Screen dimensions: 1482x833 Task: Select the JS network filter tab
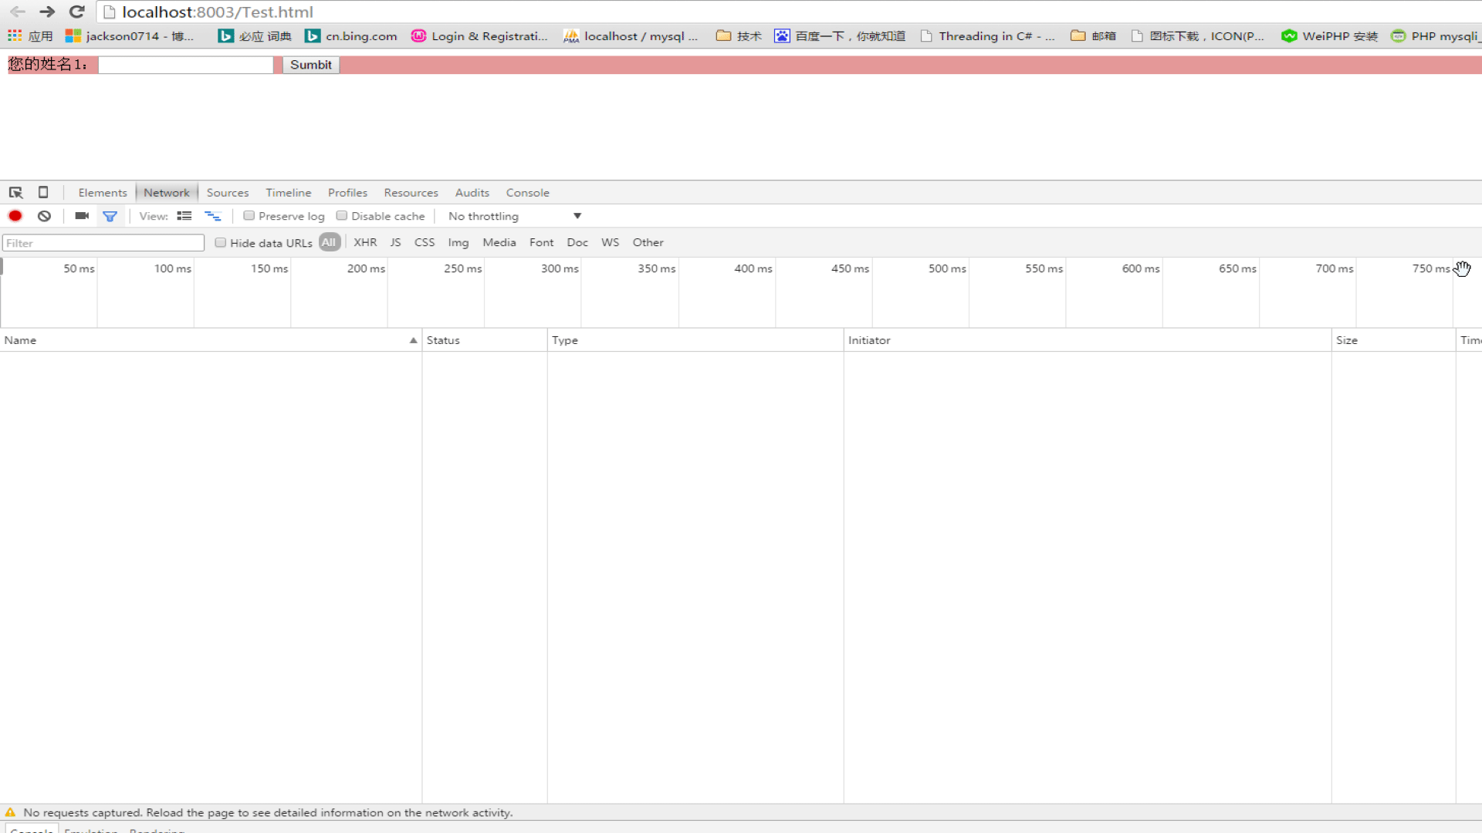coord(395,241)
